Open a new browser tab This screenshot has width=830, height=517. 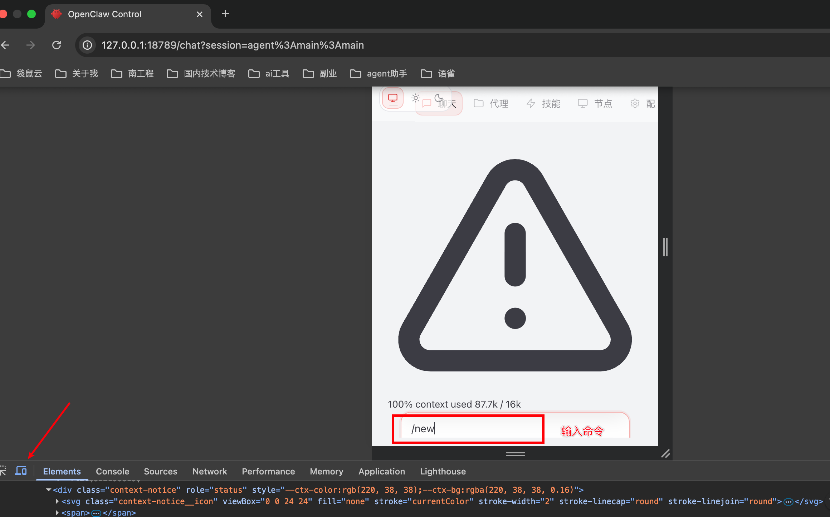[x=225, y=14]
